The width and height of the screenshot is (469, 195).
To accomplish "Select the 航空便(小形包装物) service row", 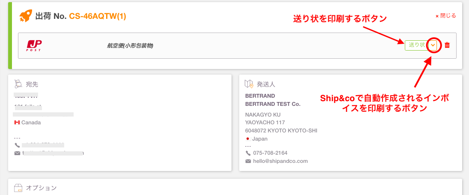I will click(x=237, y=45).
